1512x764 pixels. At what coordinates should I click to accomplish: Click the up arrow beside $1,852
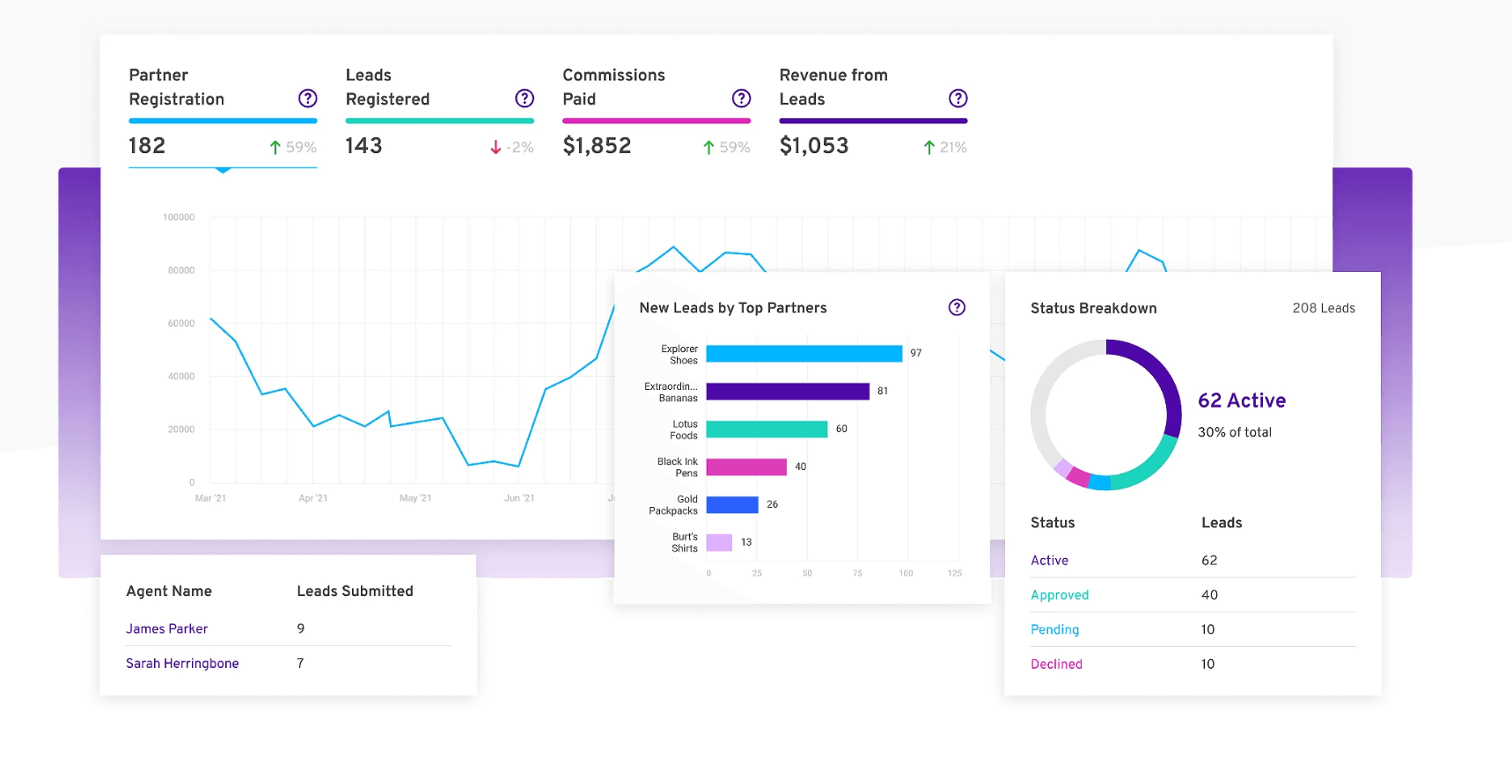708,148
